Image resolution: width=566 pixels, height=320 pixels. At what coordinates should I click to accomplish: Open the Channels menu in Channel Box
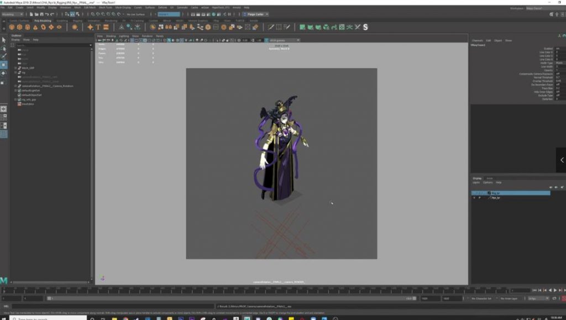477,40
